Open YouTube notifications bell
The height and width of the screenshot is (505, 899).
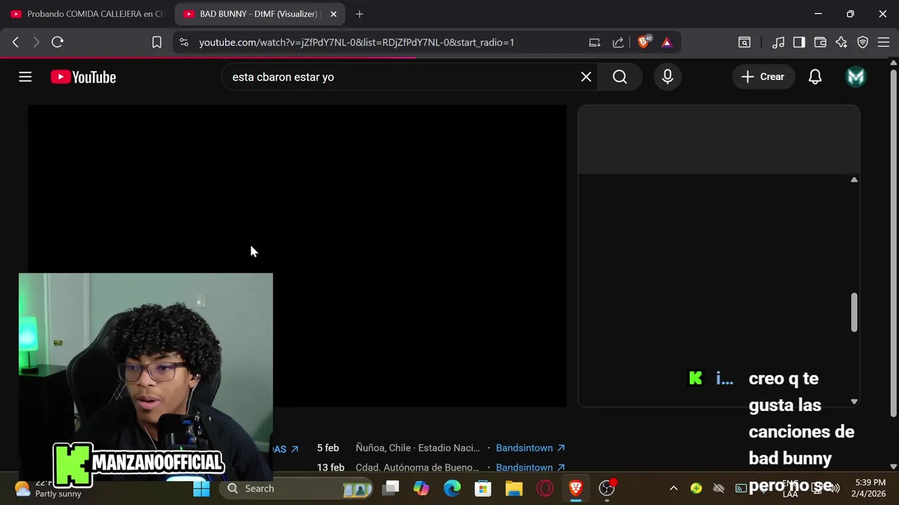pyautogui.click(x=815, y=77)
